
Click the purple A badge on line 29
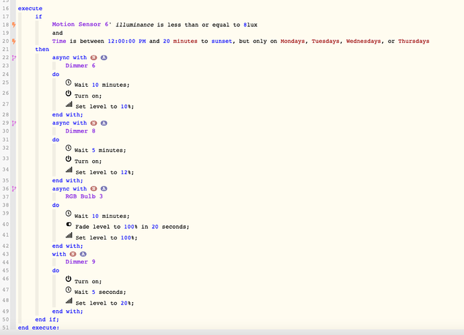(104, 123)
